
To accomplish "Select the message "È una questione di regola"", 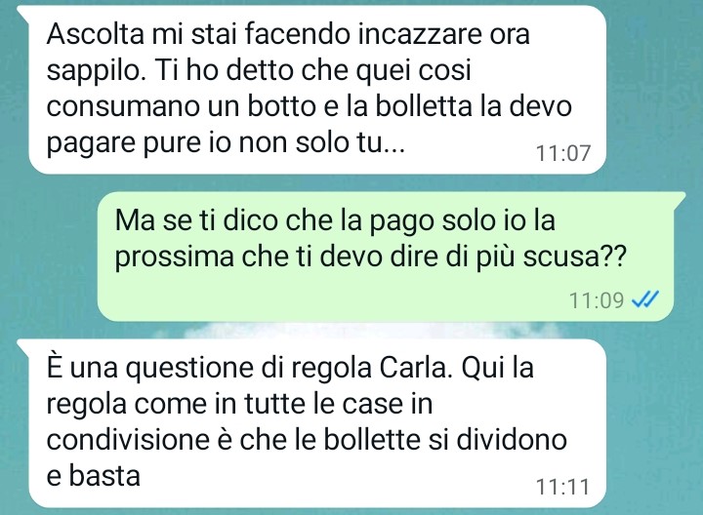I will pyautogui.click(x=310, y=423).
